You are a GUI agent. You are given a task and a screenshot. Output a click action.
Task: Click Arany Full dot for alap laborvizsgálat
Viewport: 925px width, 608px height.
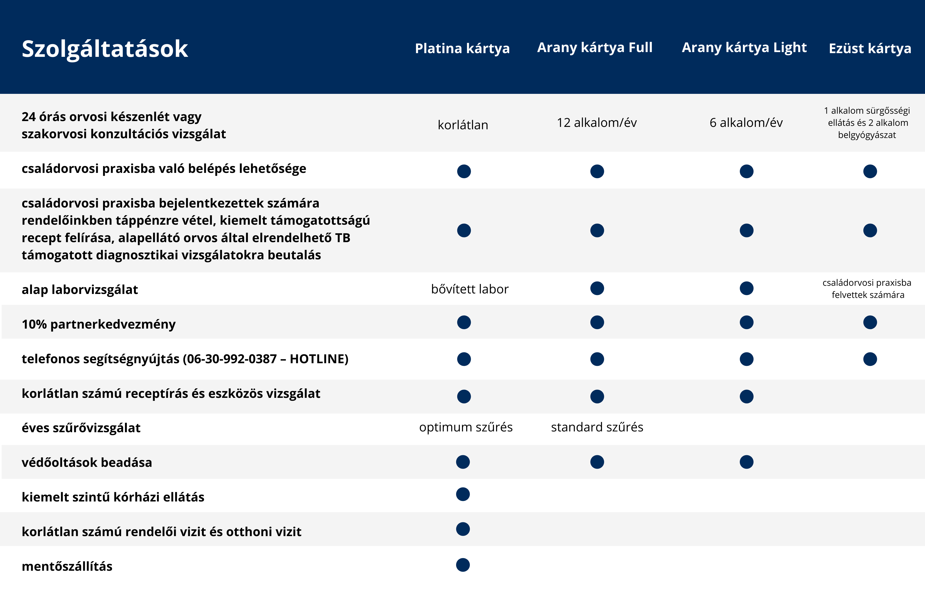(597, 288)
